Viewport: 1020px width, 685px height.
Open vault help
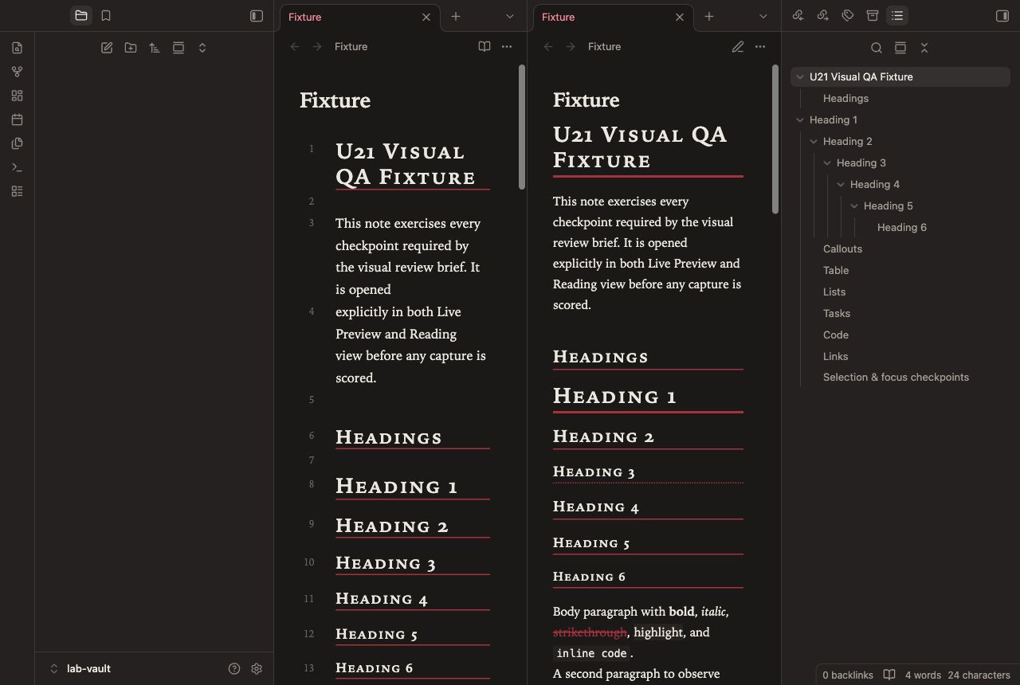click(x=234, y=669)
